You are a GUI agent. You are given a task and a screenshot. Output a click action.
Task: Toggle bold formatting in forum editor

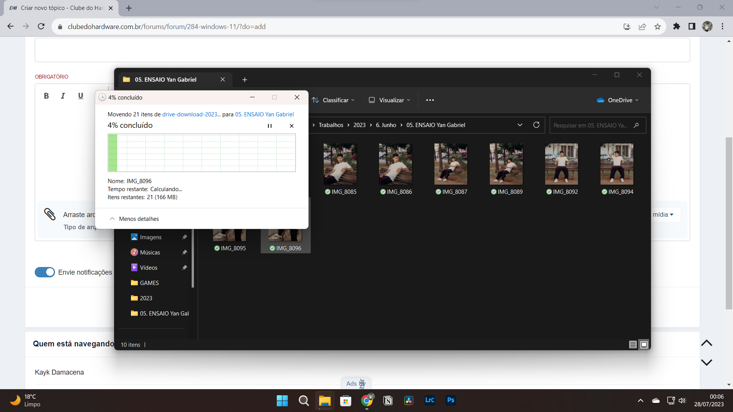coord(46,96)
